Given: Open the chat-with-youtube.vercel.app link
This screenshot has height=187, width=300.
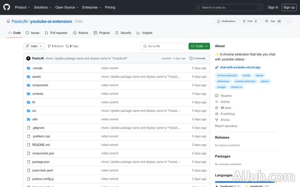Looking at the screenshot, I should [240, 67].
